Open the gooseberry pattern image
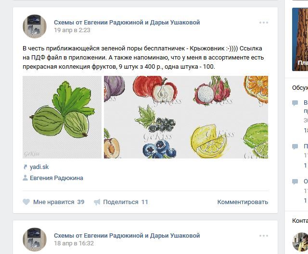The height and width of the screenshot is (254, 308). click(x=62, y=117)
